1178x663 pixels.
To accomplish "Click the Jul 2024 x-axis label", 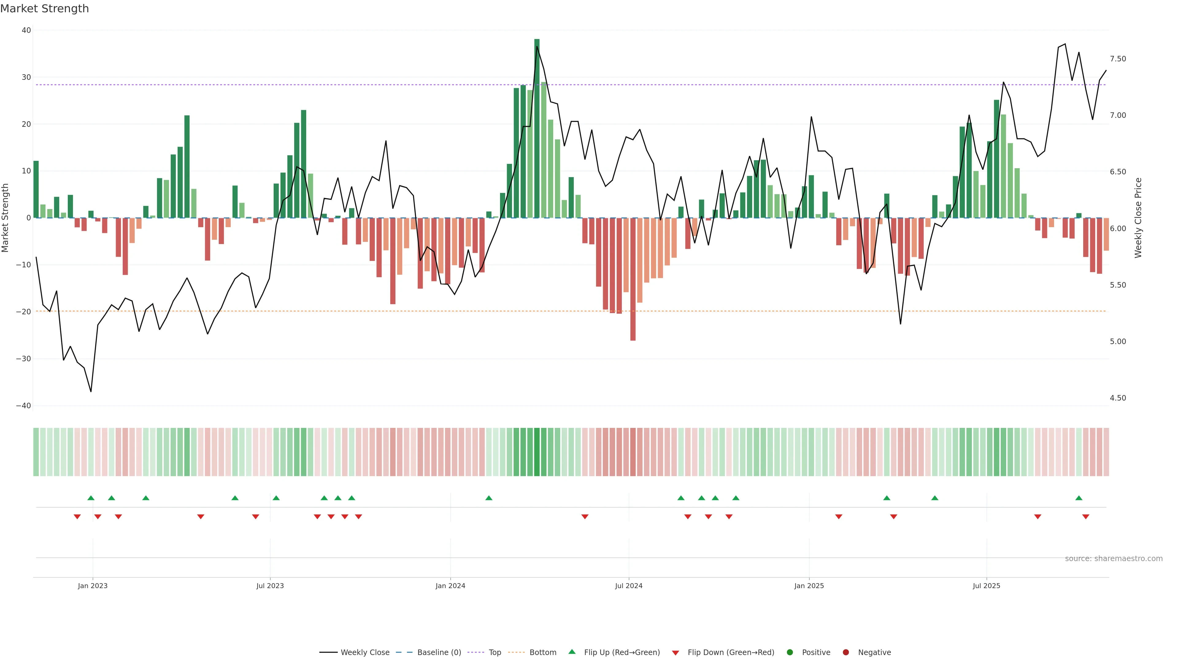I will pyautogui.click(x=628, y=586).
